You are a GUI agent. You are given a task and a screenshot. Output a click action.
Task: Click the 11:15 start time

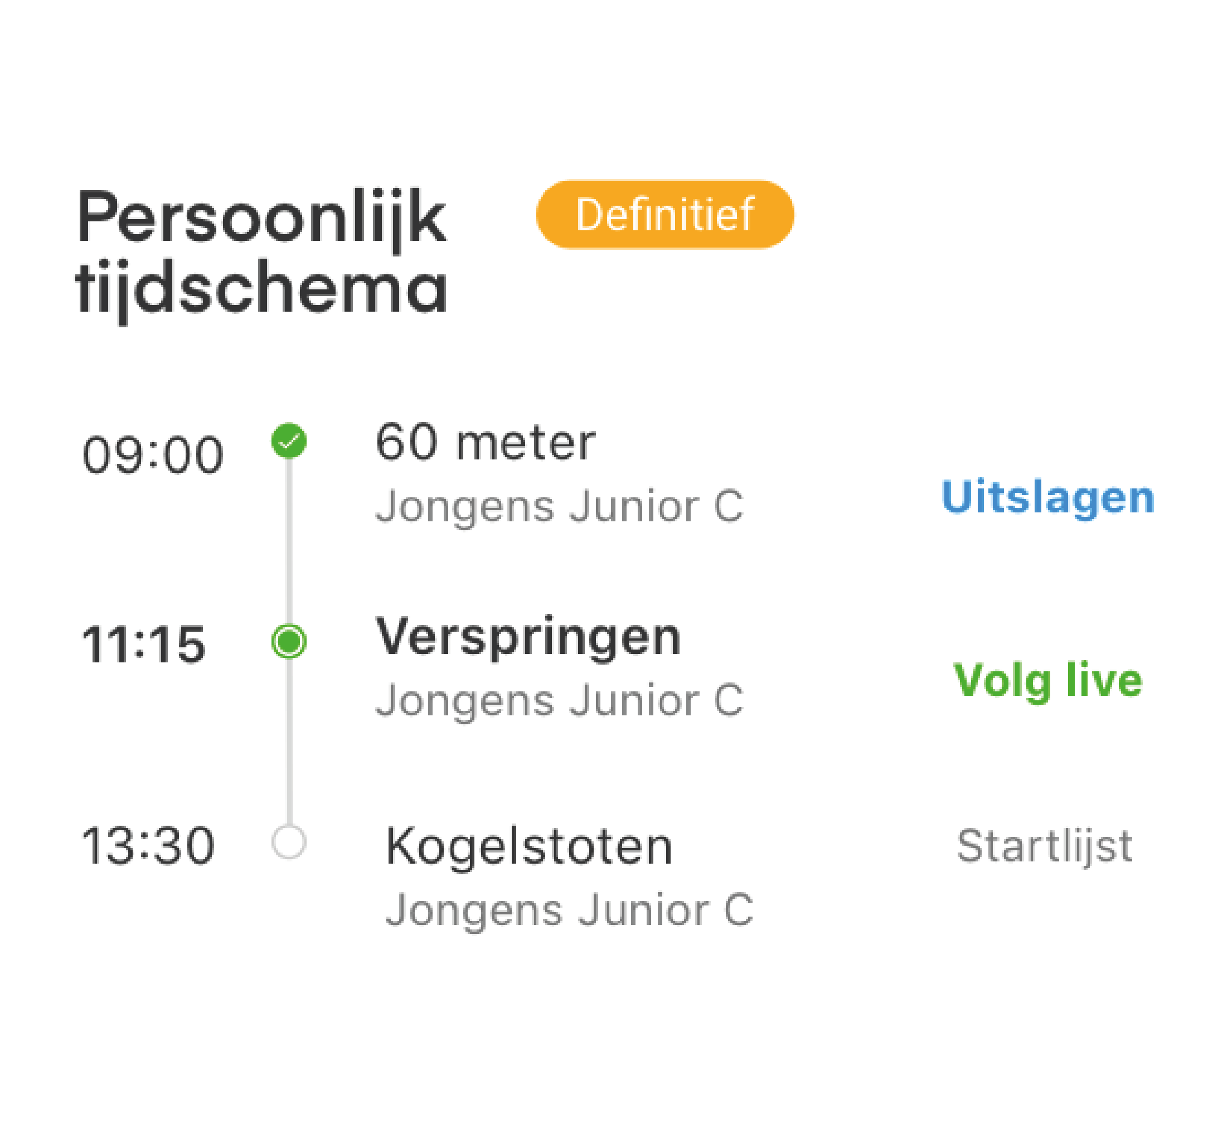(x=144, y=645)
